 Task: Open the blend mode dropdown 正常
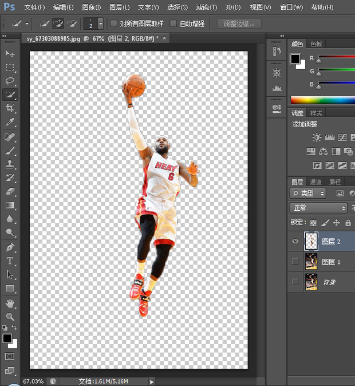tap(318, 208)
